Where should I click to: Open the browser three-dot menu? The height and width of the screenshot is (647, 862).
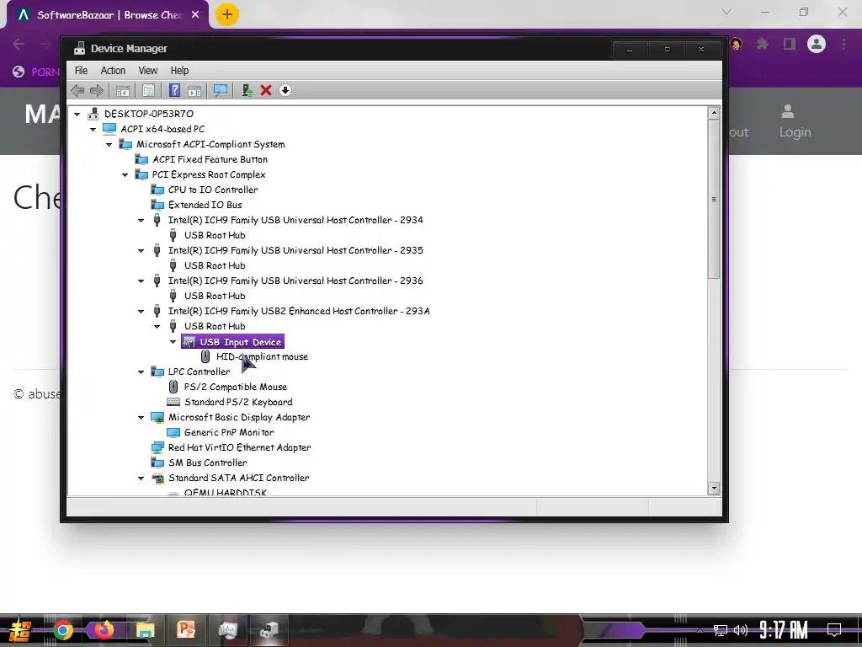click(x=843, y=44)
